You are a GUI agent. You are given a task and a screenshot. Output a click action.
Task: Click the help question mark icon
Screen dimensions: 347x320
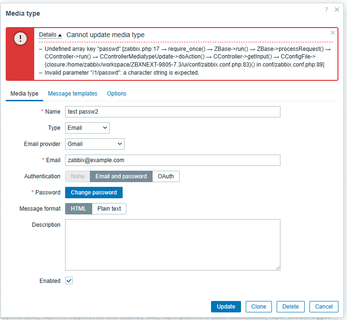tap(327, 10)
